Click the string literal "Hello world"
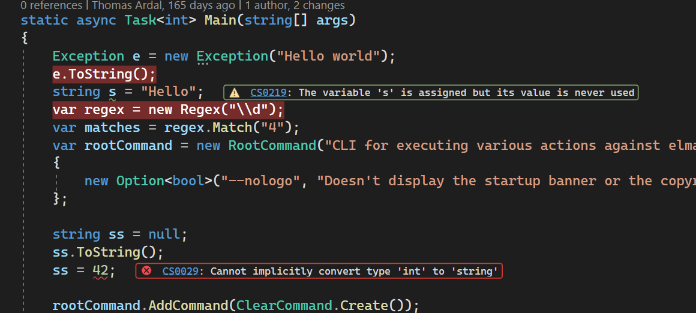The height and width of the screenshot is (313, 696). 328,56
